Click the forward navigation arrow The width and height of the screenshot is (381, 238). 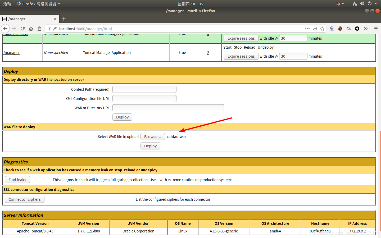point(14,29)
